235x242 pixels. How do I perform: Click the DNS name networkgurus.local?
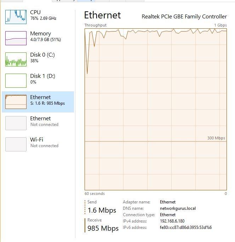pyautogui.click(x=178, y=208)
